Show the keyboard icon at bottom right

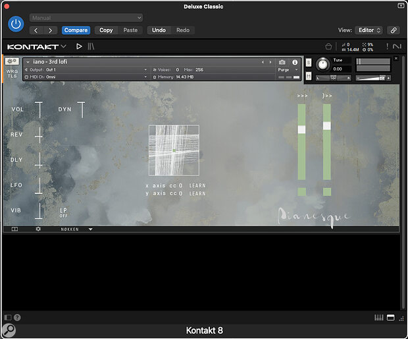[x=379, y=317]
